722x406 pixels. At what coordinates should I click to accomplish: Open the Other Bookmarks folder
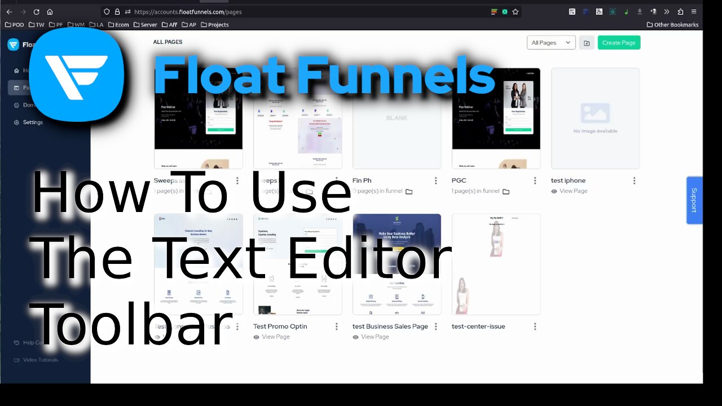click(672, 25)
